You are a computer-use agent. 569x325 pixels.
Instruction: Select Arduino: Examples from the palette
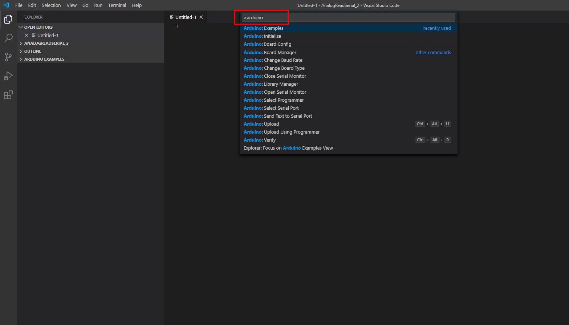point(264,28)
